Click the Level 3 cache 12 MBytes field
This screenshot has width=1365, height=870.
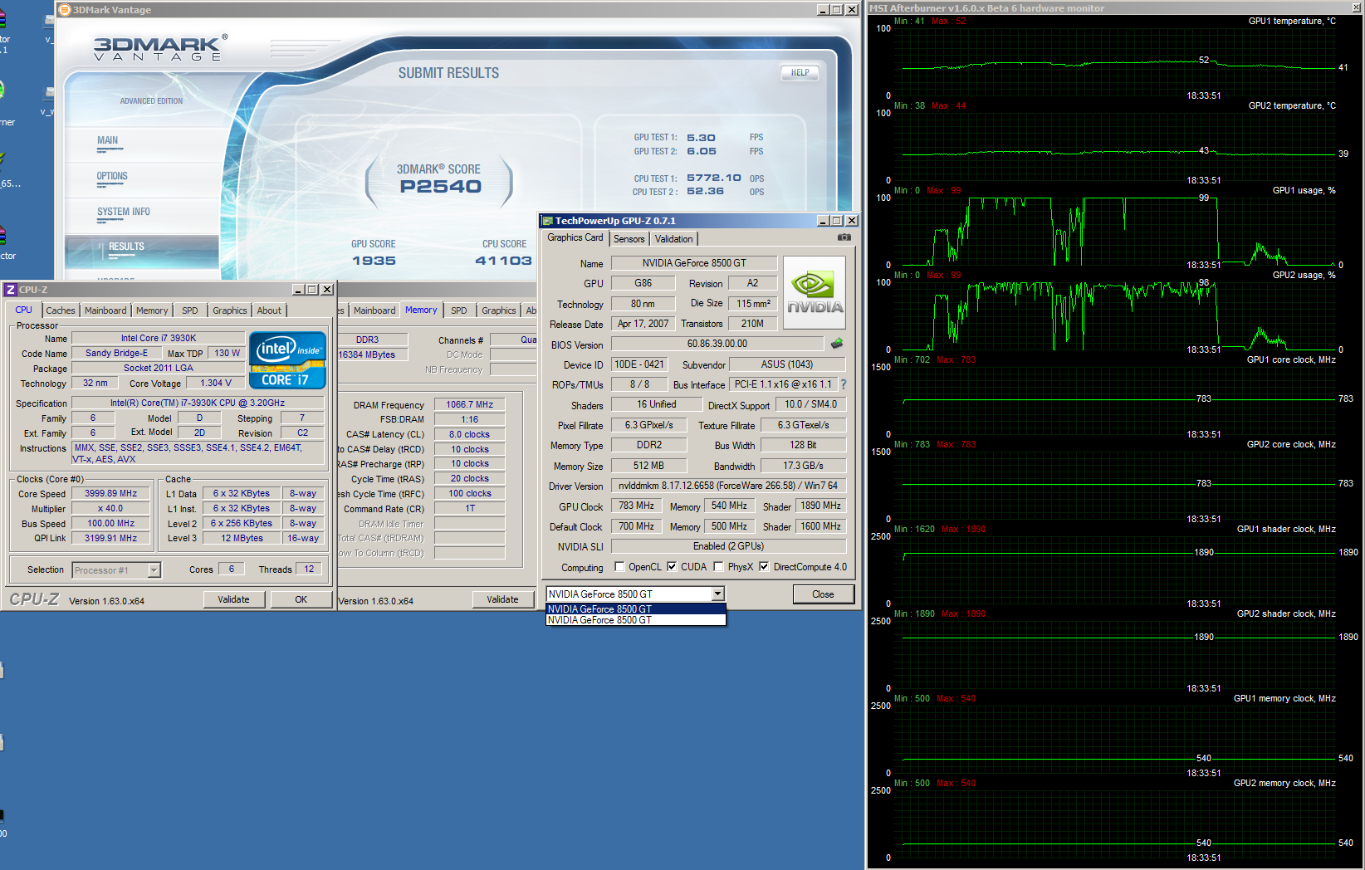[x=242, y=538]
